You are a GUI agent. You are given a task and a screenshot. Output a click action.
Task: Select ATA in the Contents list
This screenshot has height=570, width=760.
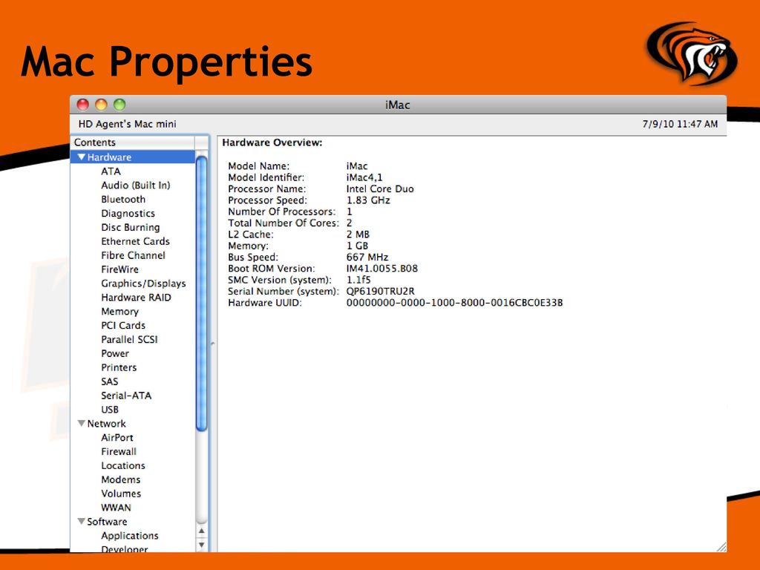(x=111, y=171)
